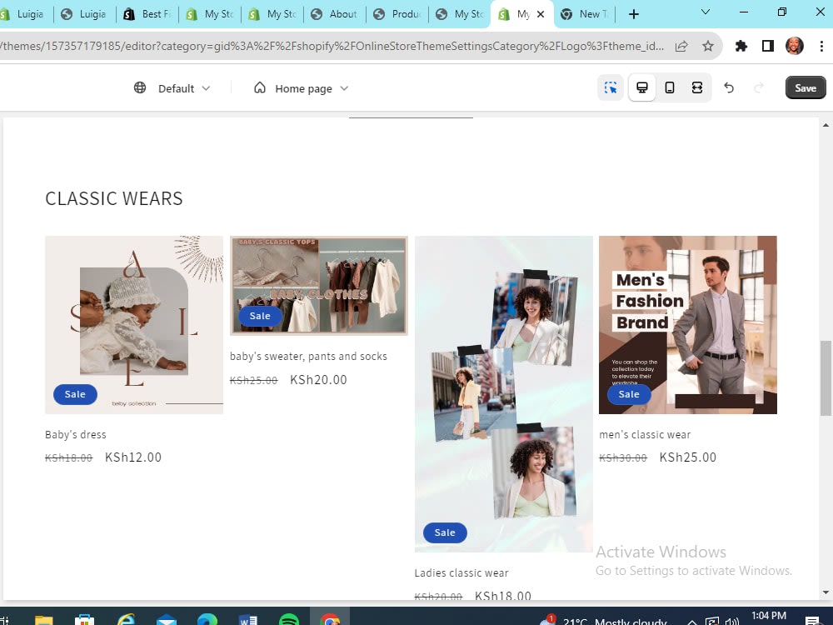
Task: Click the KSh25.00 sale price under men's wear
Action: (x=688, y=457)
